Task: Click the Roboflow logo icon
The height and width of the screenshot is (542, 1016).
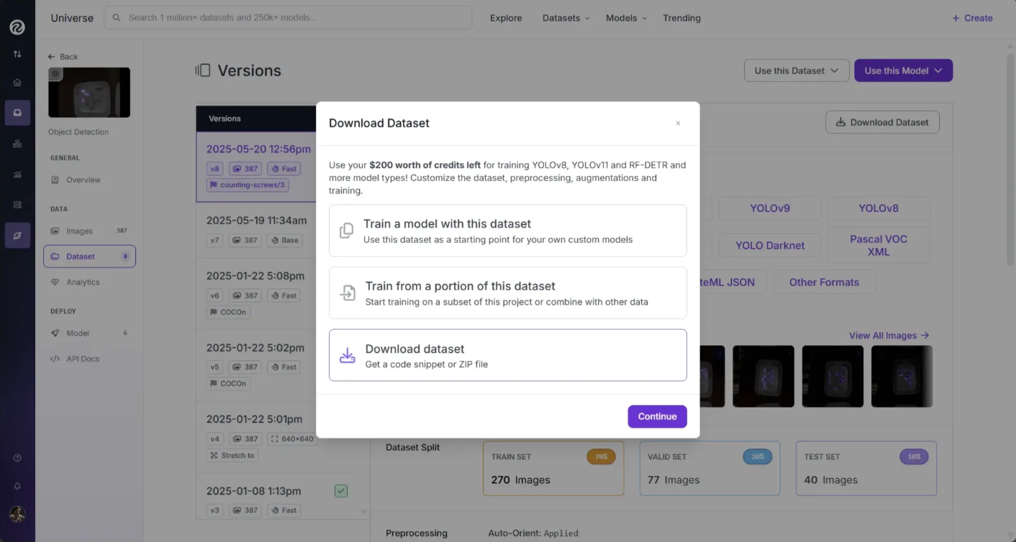Action: pos(17,27)
